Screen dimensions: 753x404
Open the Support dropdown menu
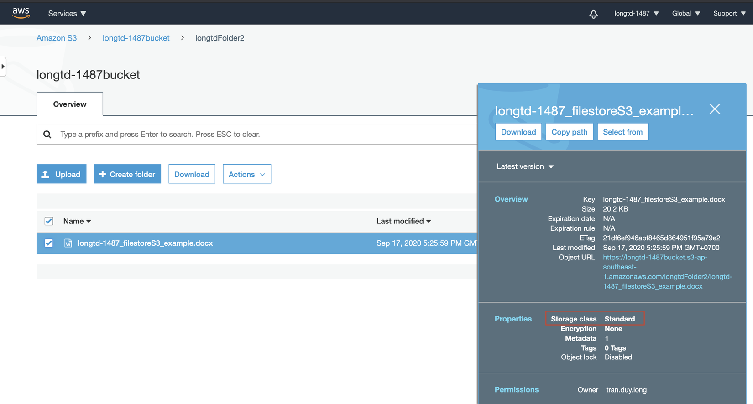click(729, 13)
